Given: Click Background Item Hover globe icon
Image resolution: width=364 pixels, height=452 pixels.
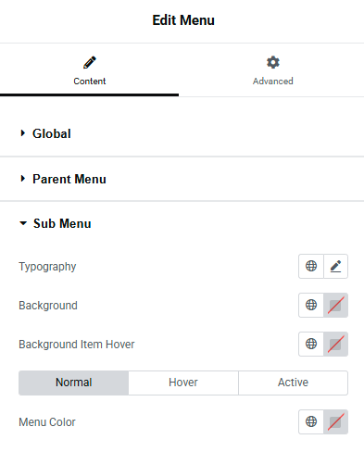Looking at the screenshot, I should click(311, 344).
